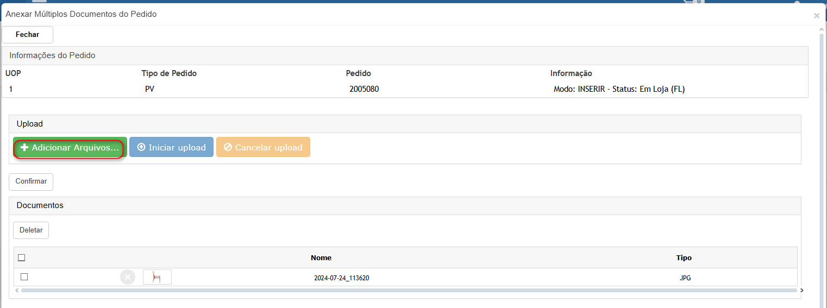Click the Deletar button
Viewport: 827px width, 308px height.
pos(31,230)
